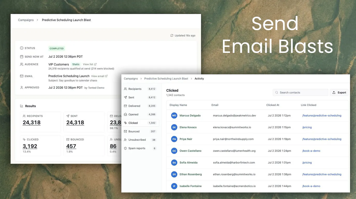Image resolution: width=356 pixels, height=199 pixels.
Task: Click the cursor icon on the Clicked results card
Action: [24, 139]
